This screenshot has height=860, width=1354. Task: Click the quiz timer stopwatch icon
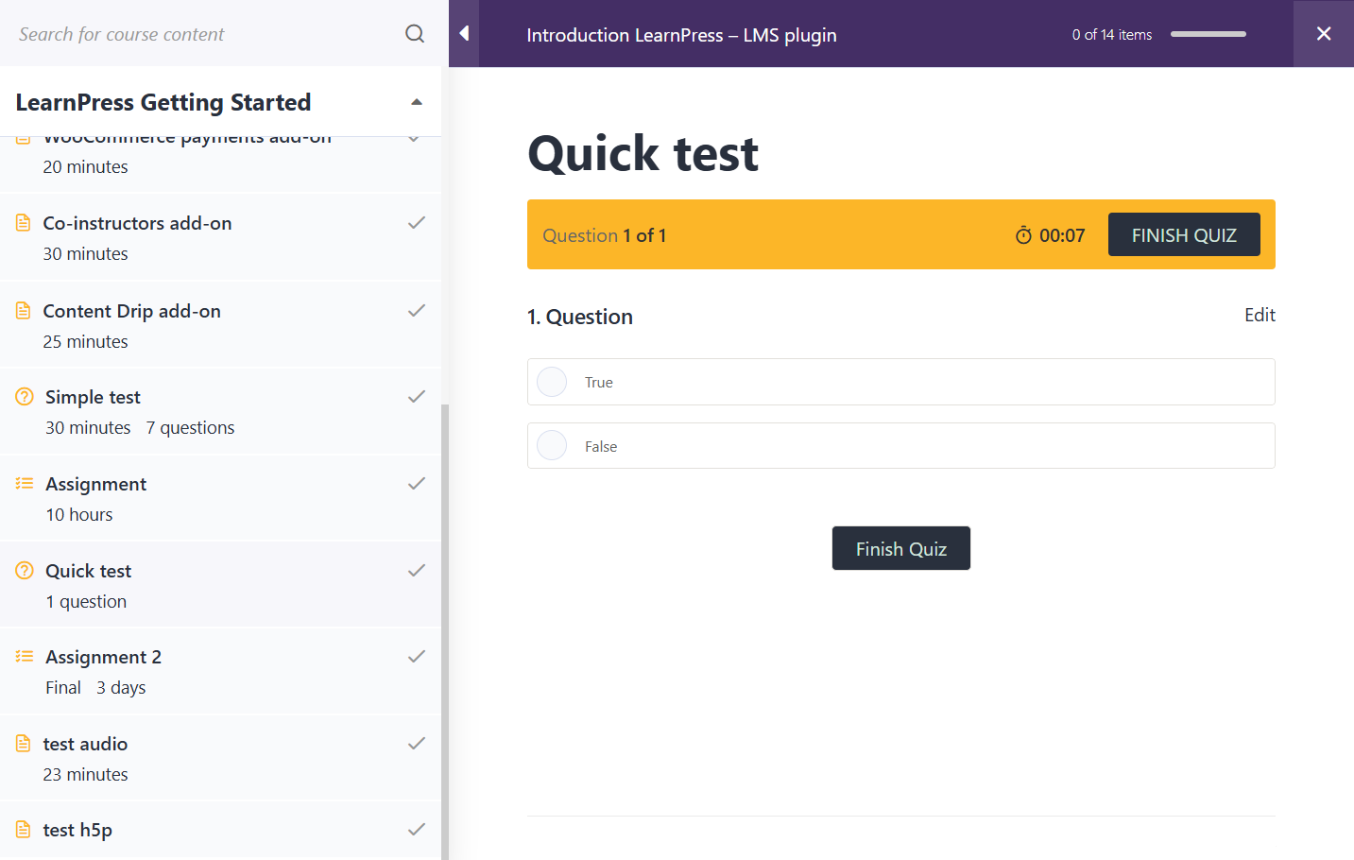click(x=1023, y=235)
